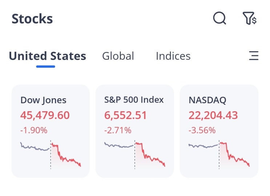Click the blue underline below United States

pyautogui.click(x=45, y=67)
